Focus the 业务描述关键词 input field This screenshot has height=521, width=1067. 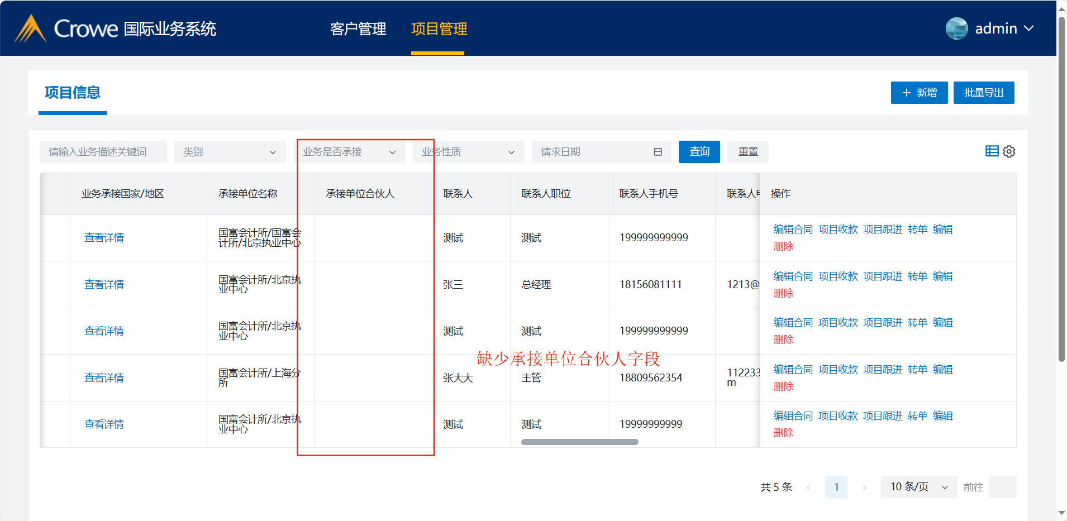pos(103,152)
